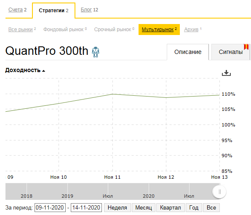Switch to the Сигналы tab
Viewport: 251px width, 215px height.
tap(231, 52)
